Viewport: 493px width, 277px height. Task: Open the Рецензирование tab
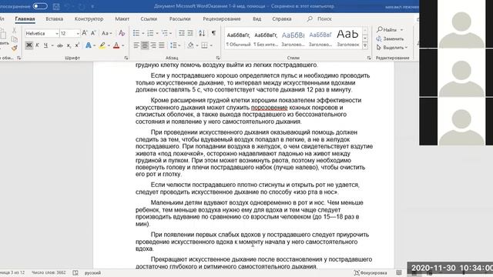pyautogui.click(x=222, y=18)
